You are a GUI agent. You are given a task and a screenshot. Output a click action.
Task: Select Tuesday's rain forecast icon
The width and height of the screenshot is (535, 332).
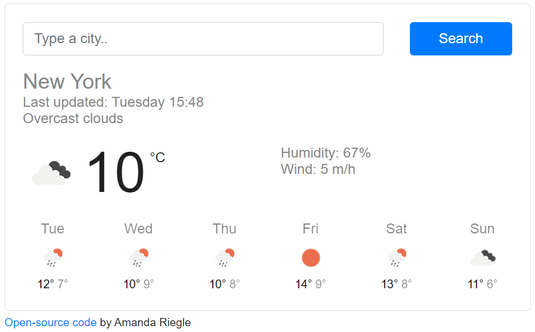click(x=53, y=258)
